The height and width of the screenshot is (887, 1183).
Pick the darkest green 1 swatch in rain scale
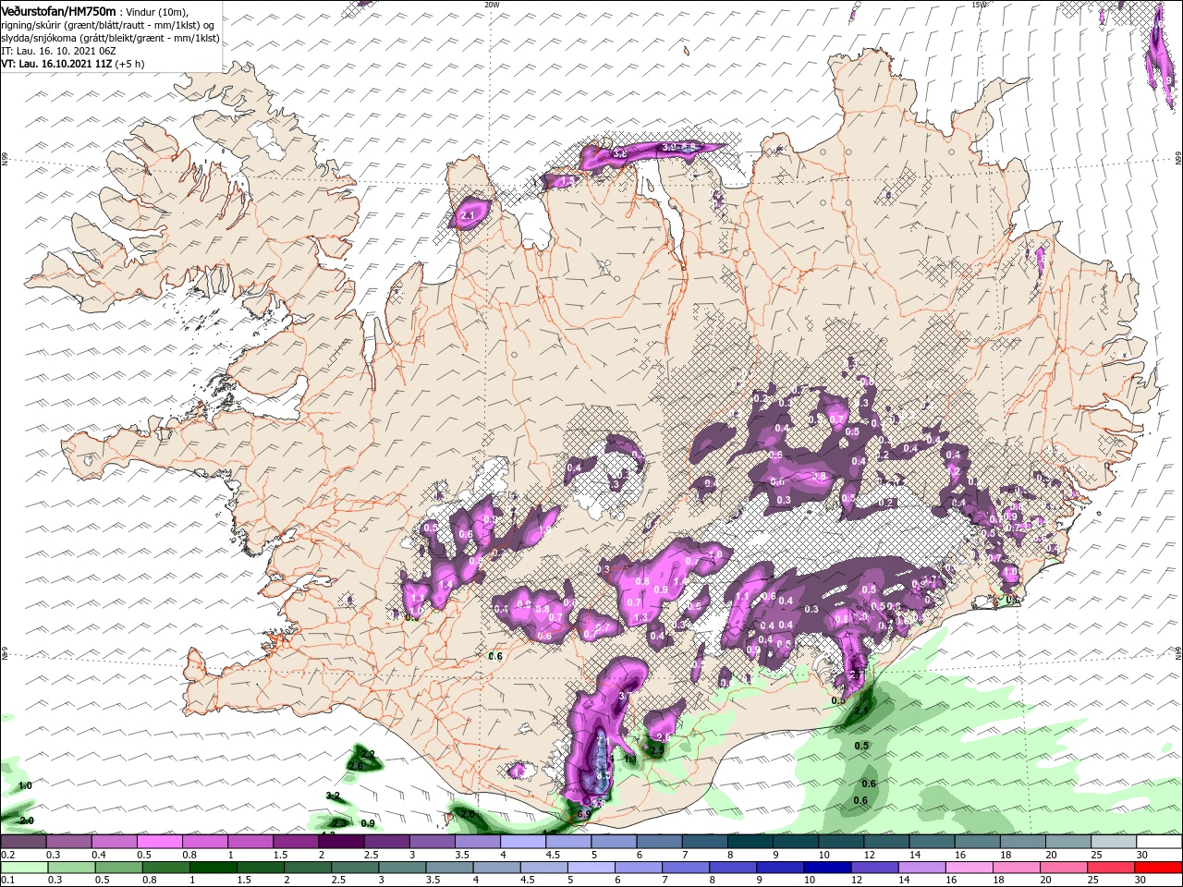click(x=212, y=868)
